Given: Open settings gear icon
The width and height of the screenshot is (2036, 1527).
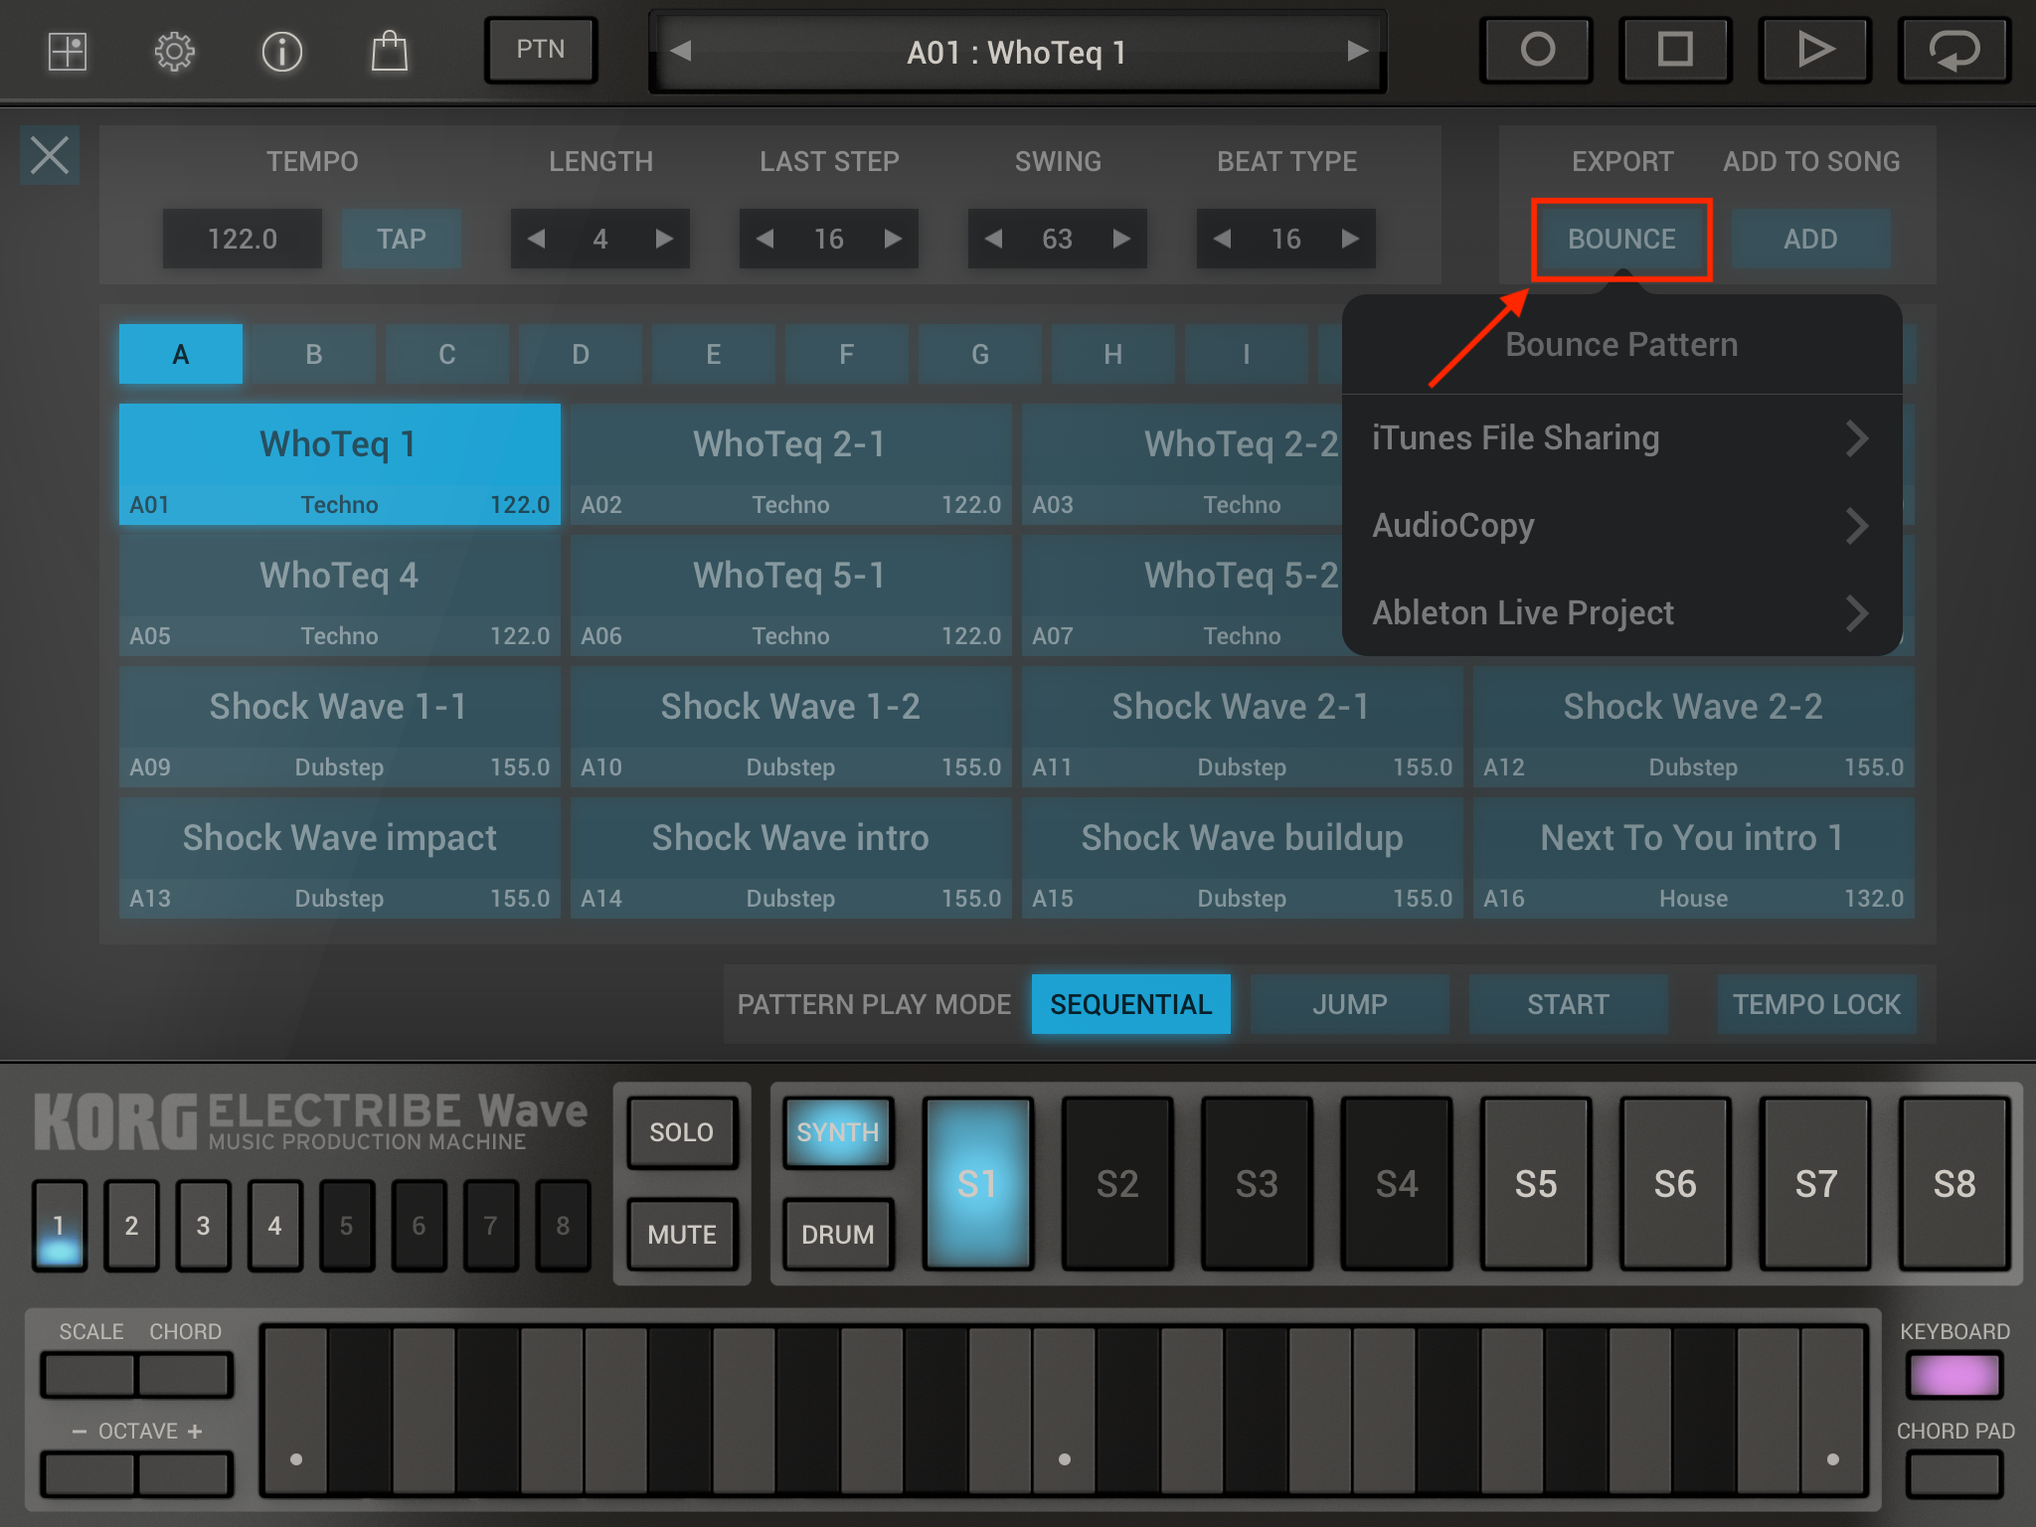Looking at the screenshot, I should pos(174,51).
